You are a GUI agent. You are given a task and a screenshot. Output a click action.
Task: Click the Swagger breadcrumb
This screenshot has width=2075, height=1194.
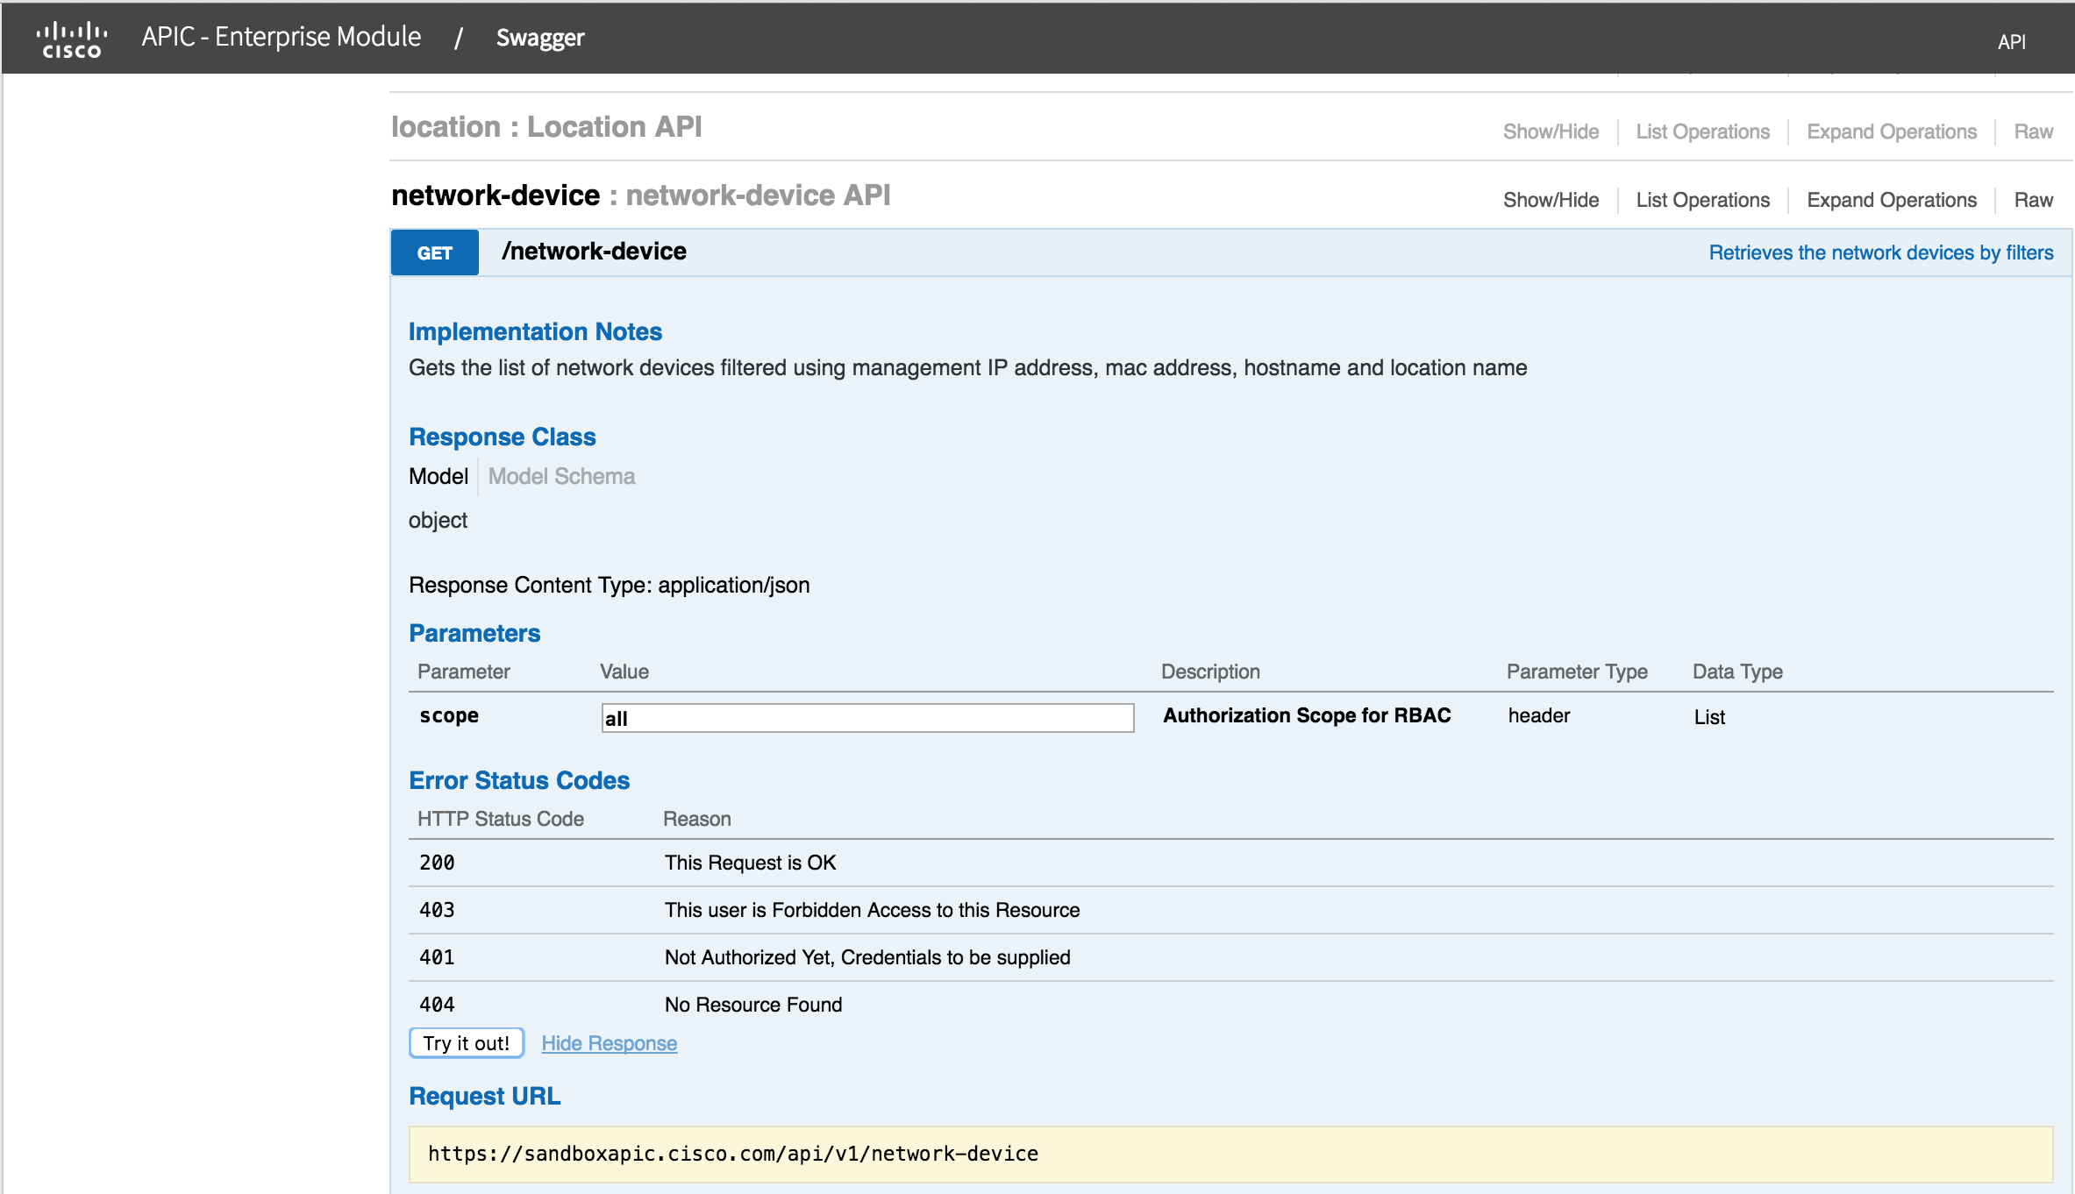[x=540, y=38]
